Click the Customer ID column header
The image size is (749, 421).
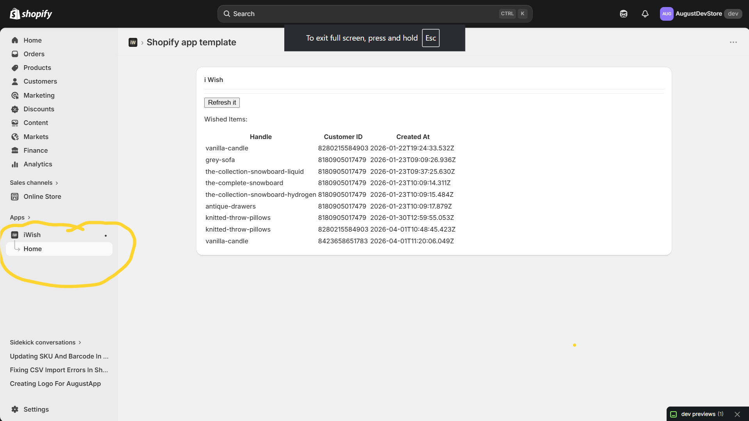click(343, 137)
